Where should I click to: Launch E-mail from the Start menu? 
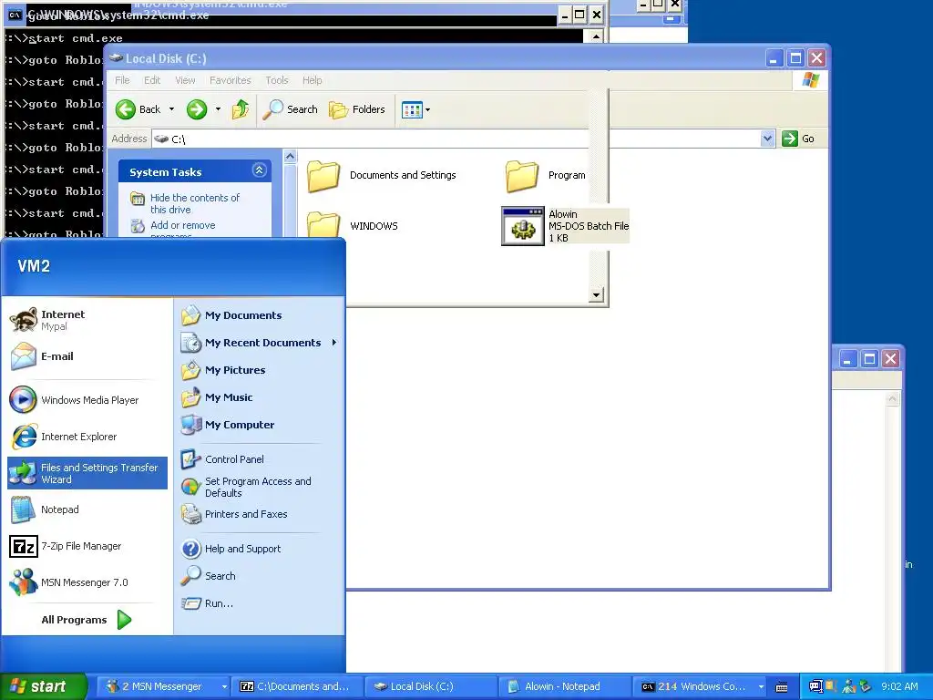pos(87,356)
